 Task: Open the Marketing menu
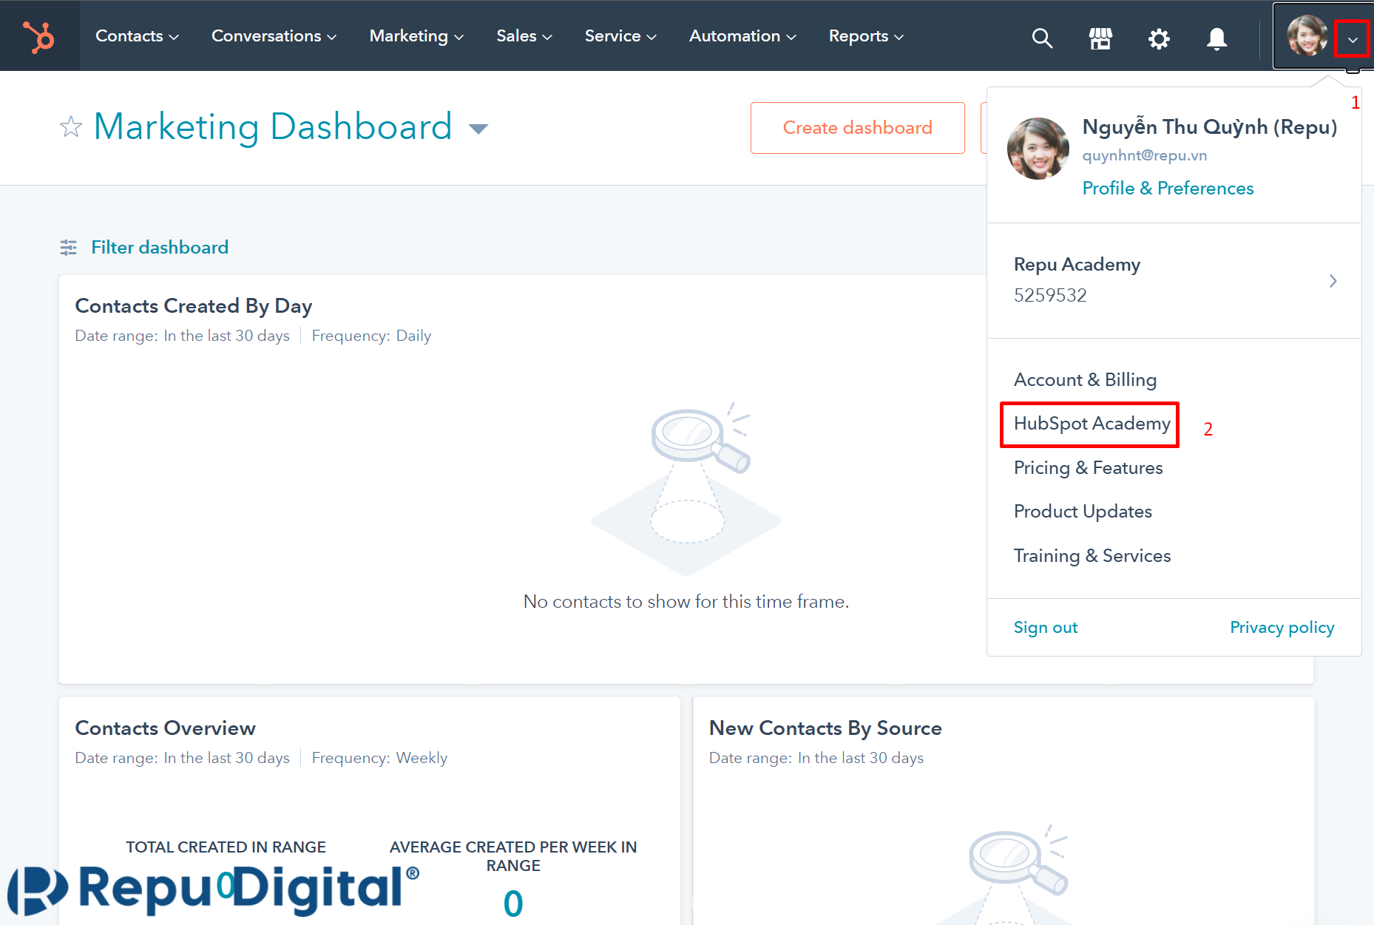(x=416, y=35)
